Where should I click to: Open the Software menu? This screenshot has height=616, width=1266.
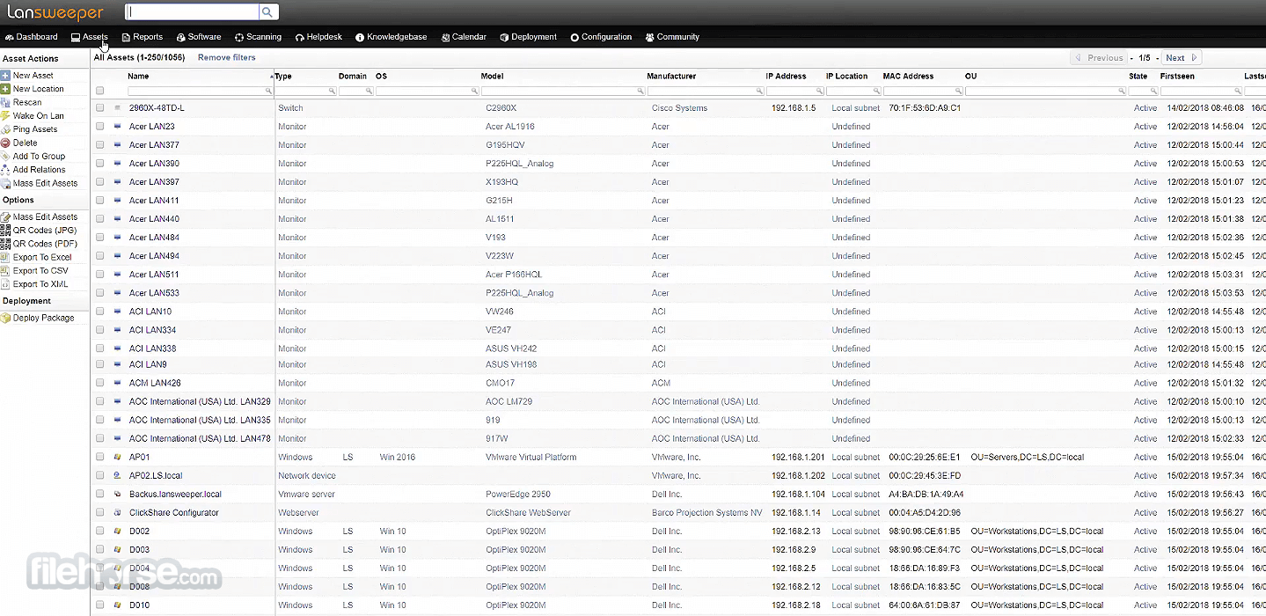[199, 37]
